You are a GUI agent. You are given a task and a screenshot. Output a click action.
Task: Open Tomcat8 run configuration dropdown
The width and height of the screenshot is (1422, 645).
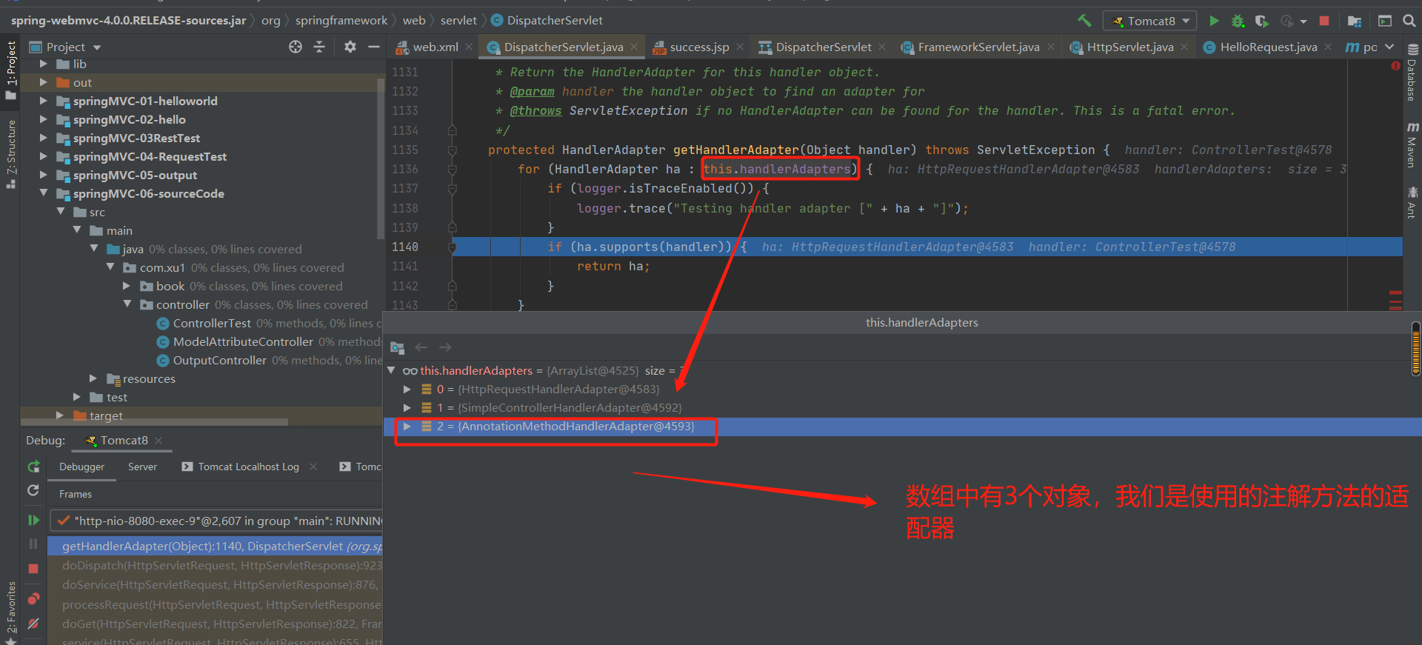[1150, 21]
